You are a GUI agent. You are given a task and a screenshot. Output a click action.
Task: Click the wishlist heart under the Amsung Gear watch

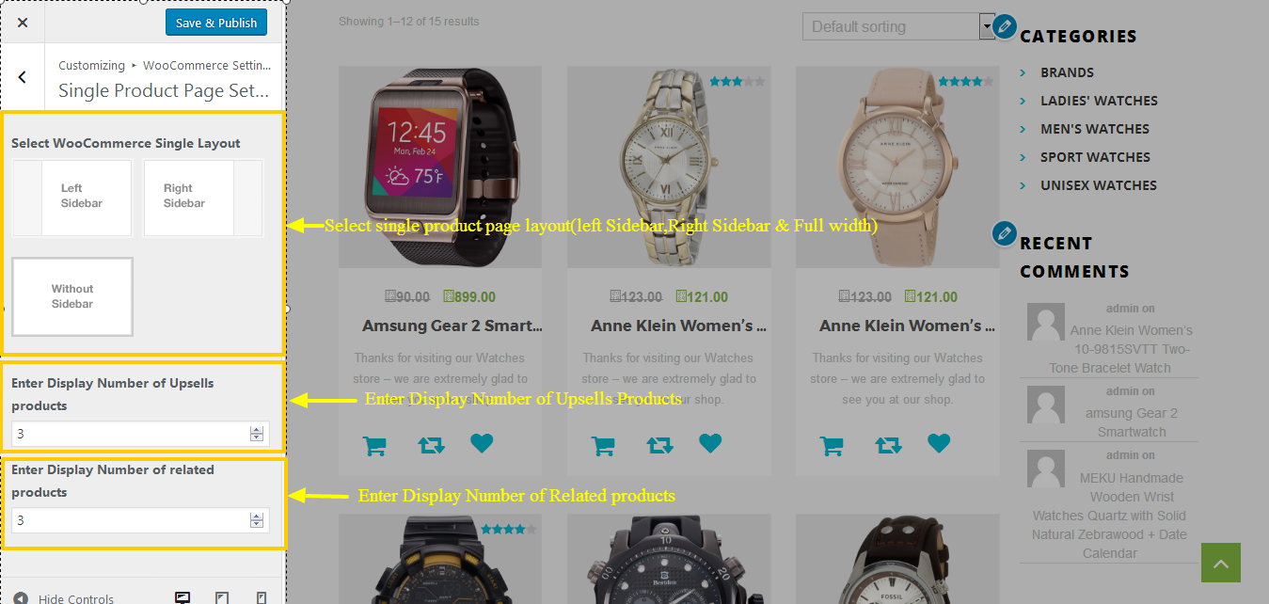point(482,443)
